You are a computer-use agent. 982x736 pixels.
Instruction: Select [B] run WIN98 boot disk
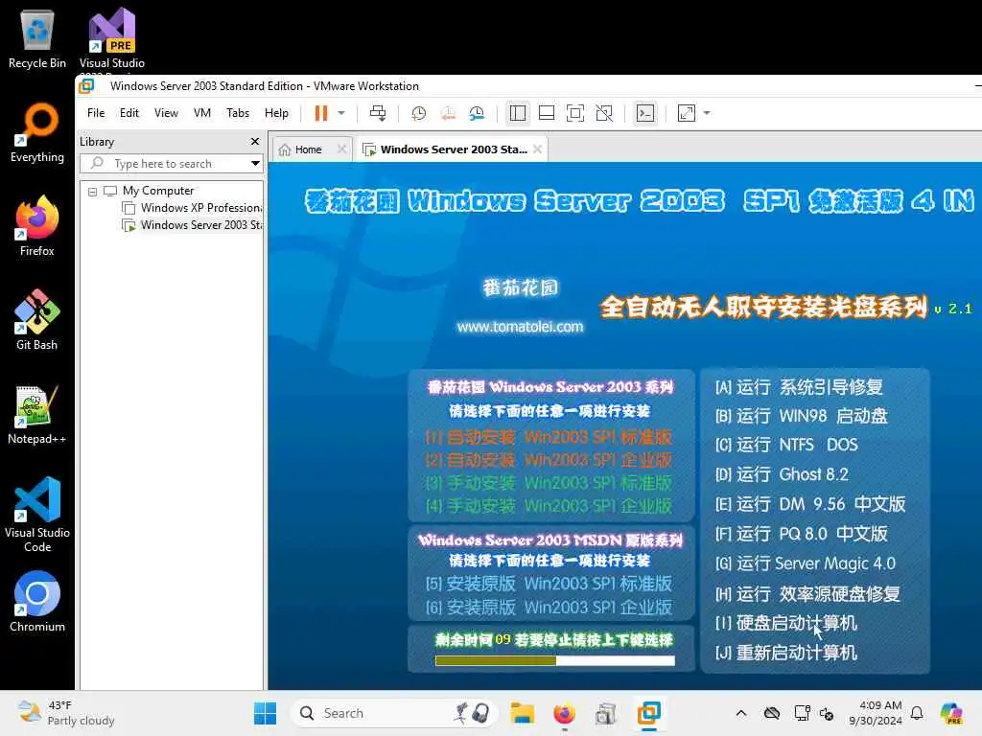point(802,416)
